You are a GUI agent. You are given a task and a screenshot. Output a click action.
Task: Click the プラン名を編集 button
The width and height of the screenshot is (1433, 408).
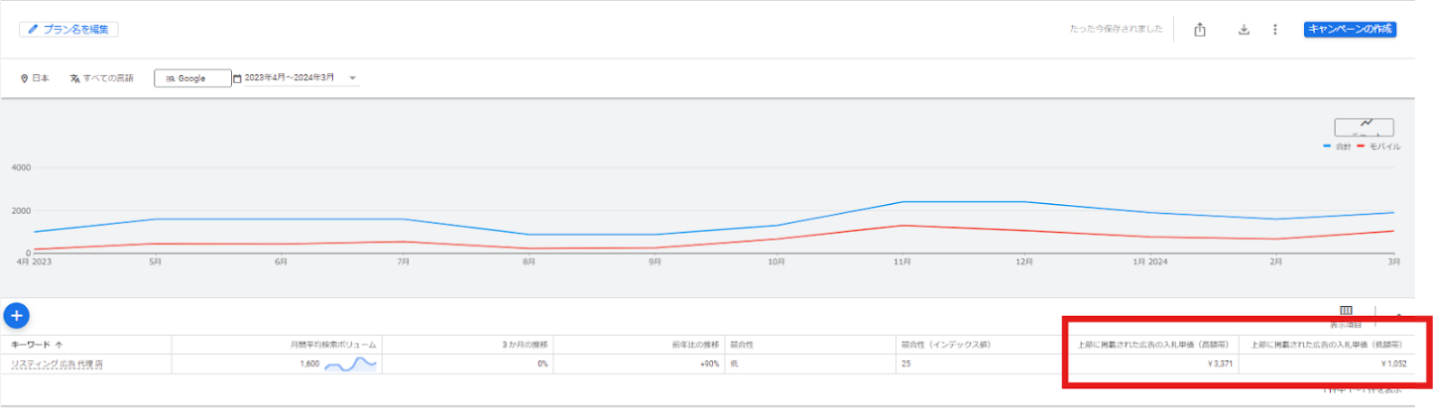tap(68, 30)
